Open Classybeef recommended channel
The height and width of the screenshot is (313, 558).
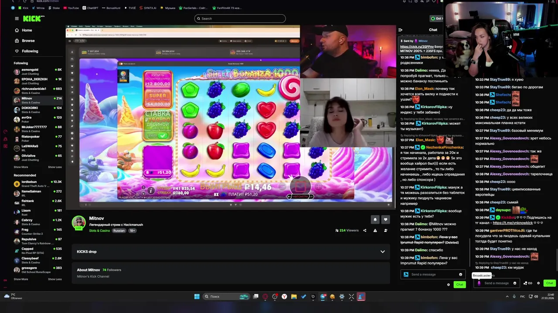pos(37,260)
